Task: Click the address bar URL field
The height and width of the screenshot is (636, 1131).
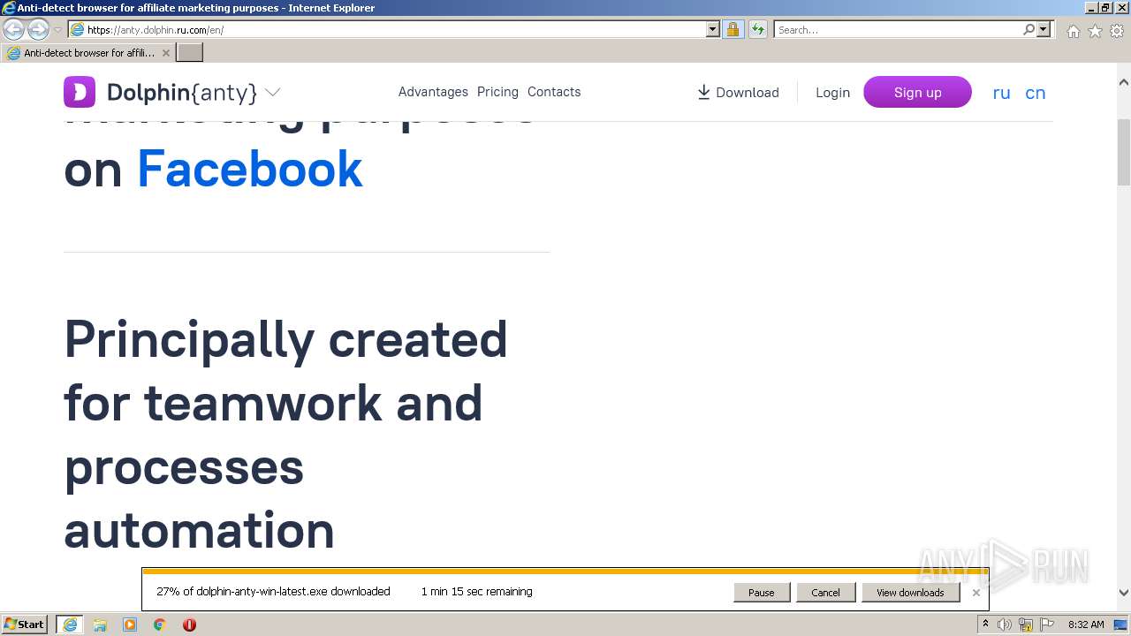Action: pos(387,30)
